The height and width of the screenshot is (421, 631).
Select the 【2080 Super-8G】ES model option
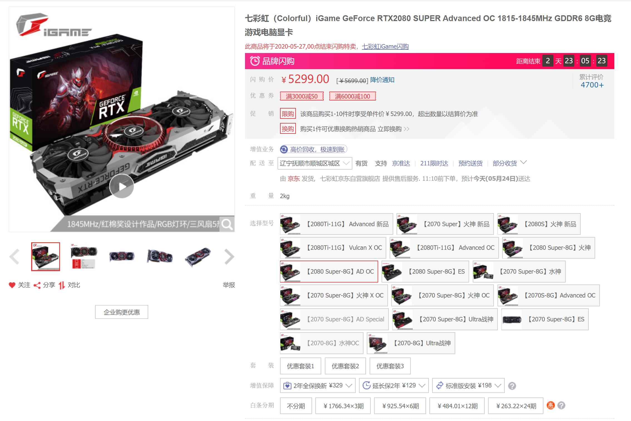pos(425,271)
